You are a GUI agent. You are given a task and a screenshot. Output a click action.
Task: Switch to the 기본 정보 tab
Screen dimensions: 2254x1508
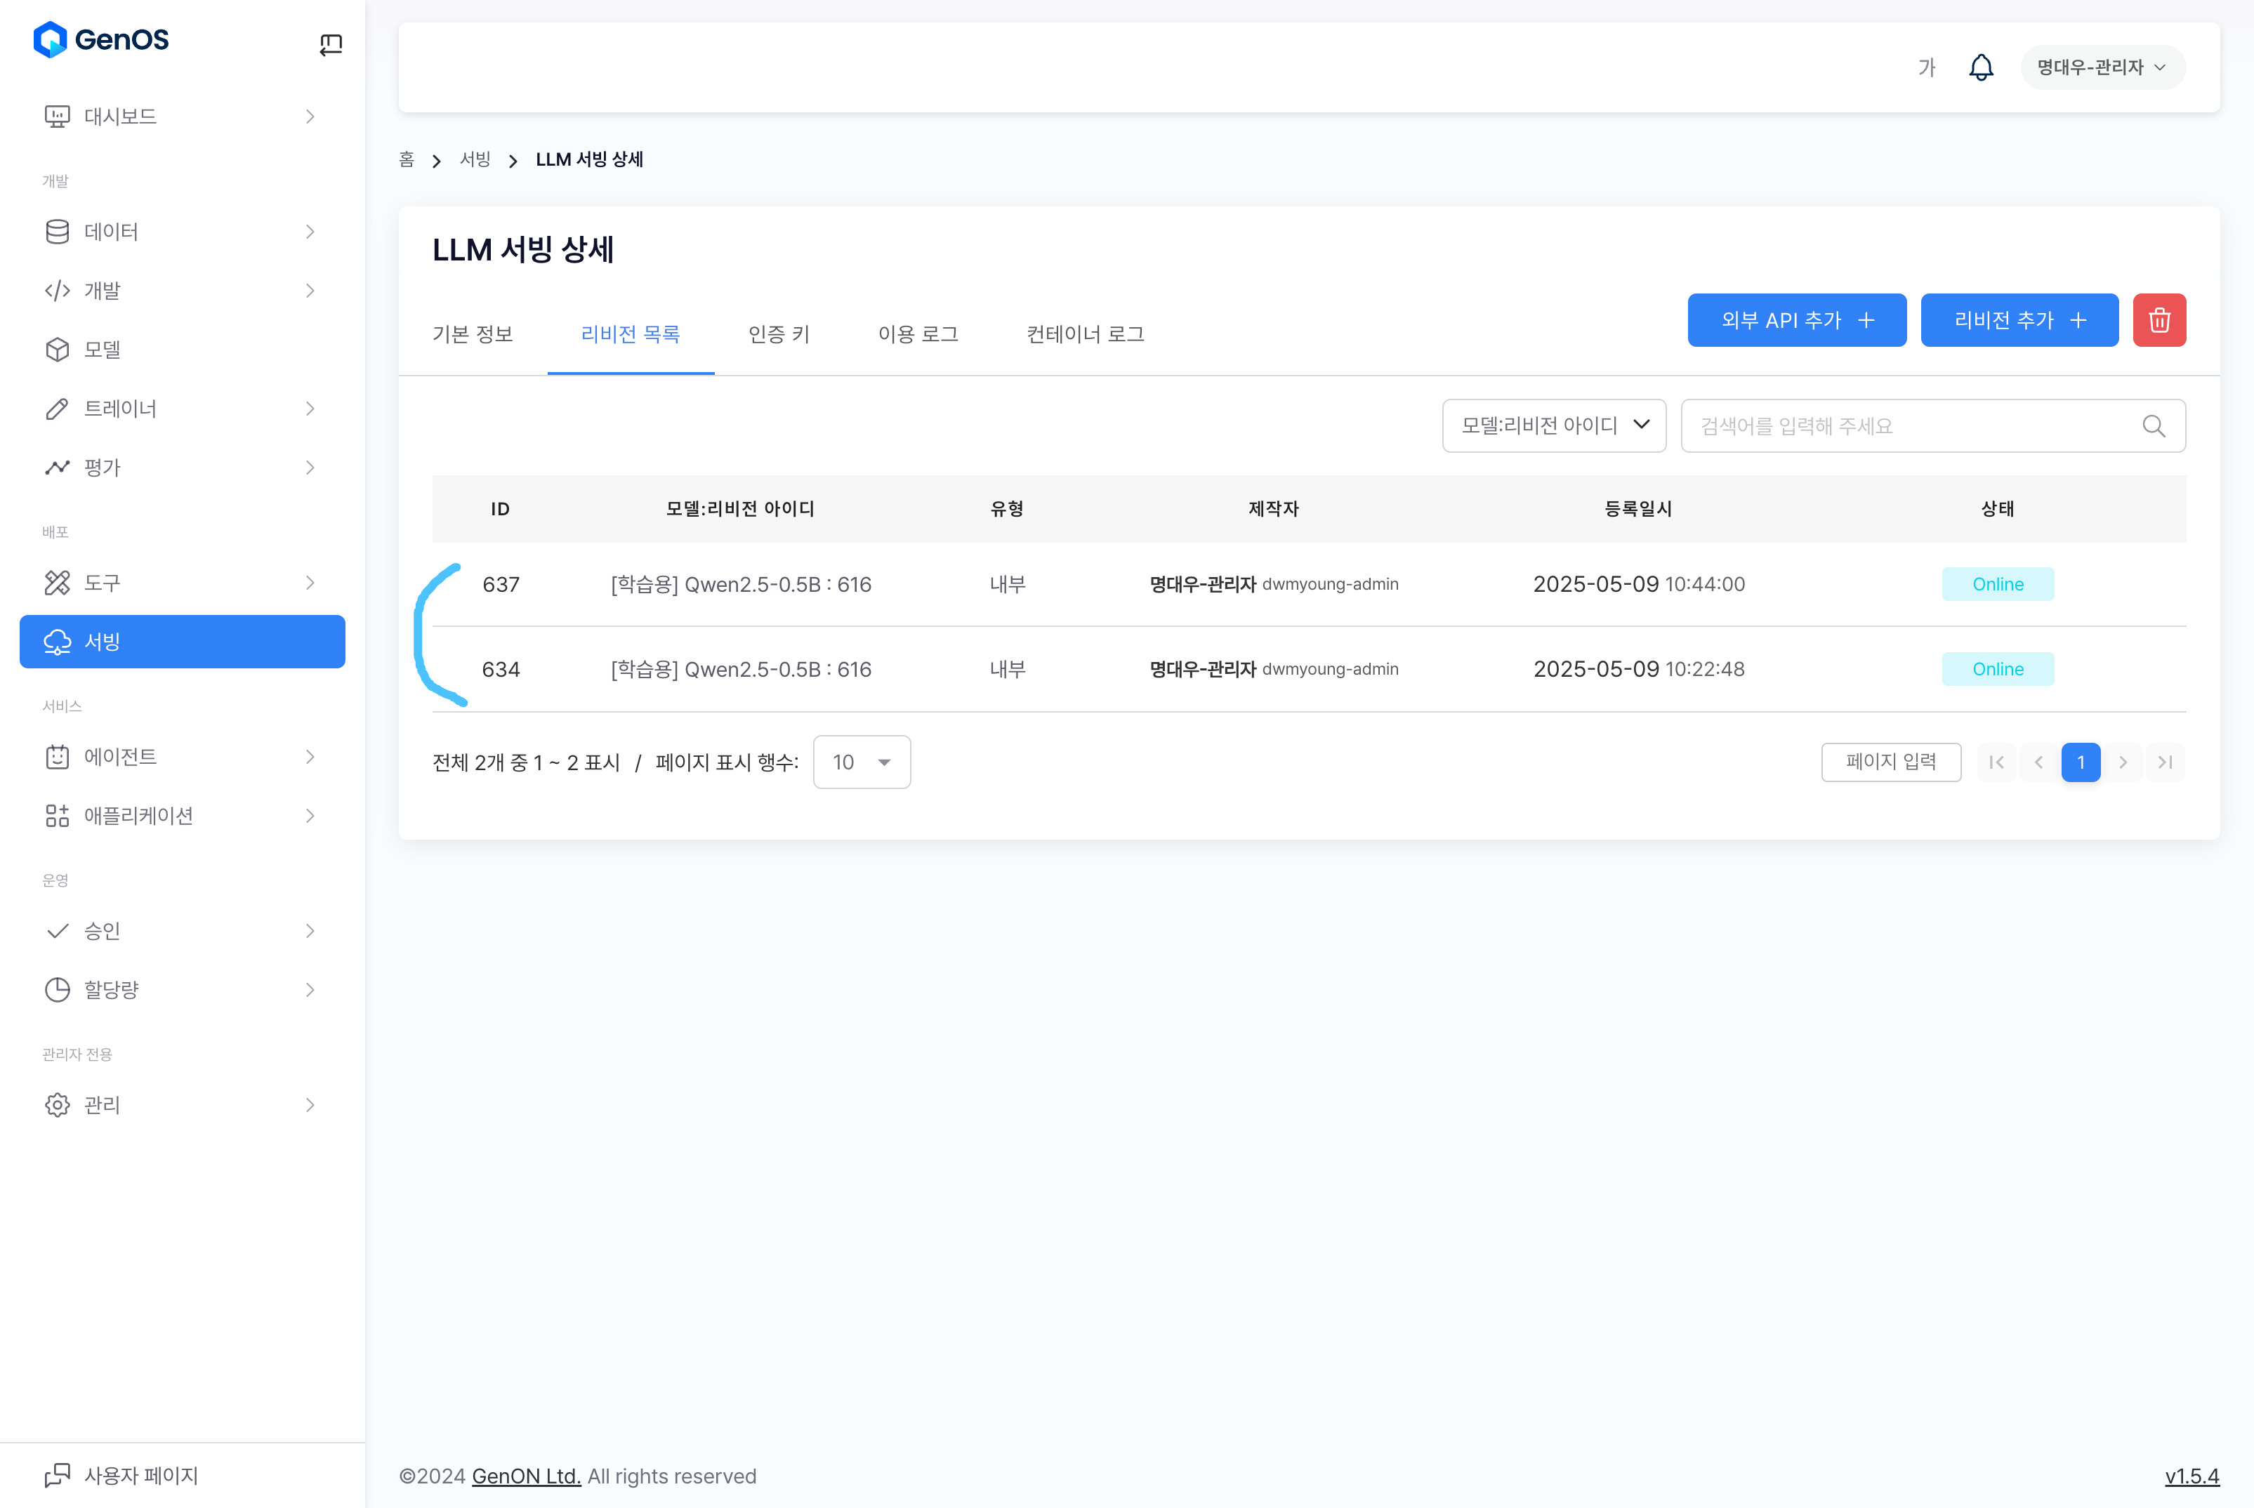coord(473,335)
